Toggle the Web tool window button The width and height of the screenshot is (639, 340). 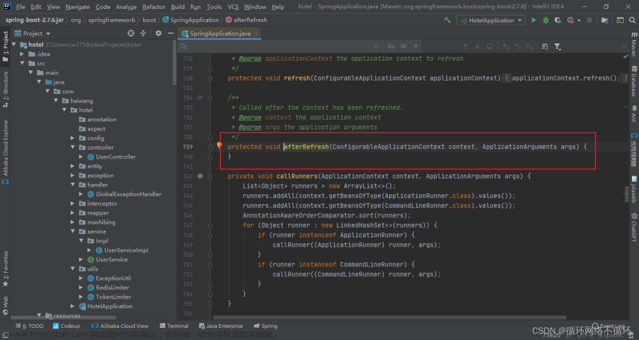pos(6,305)
